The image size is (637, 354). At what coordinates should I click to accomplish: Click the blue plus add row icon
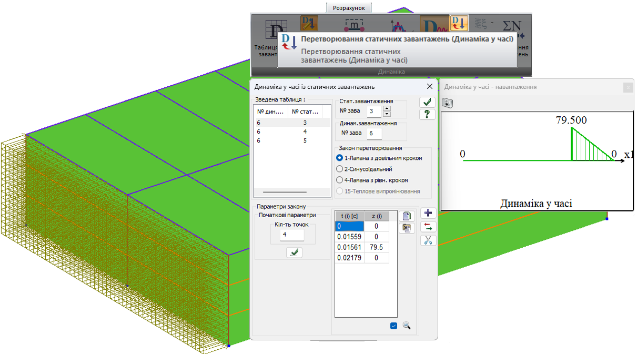pyautogui.click(x=428, y=213)
